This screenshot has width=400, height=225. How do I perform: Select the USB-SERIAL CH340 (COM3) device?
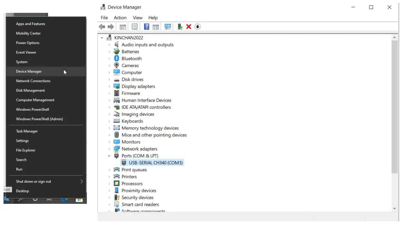coord(156,163)
